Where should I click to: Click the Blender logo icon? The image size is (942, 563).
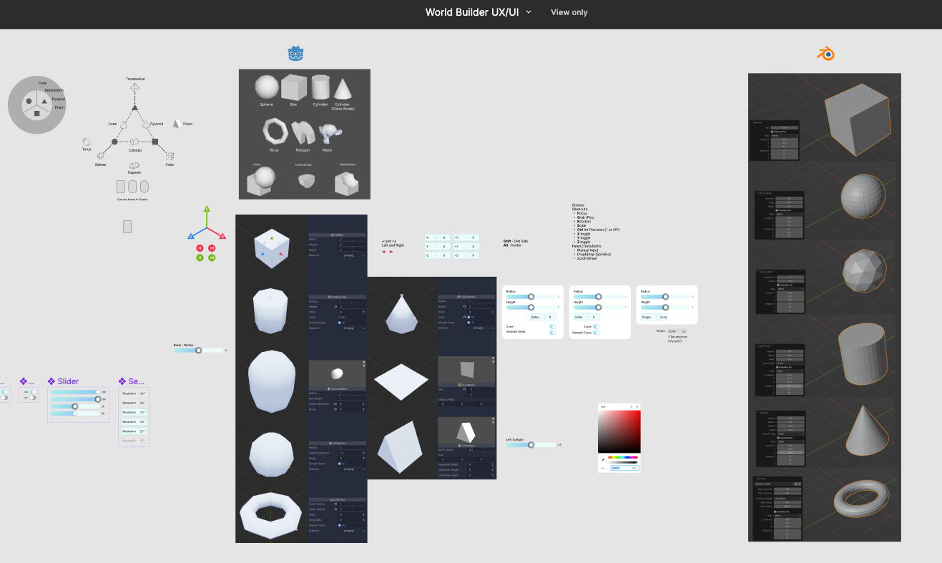click(x=826, y=54)
